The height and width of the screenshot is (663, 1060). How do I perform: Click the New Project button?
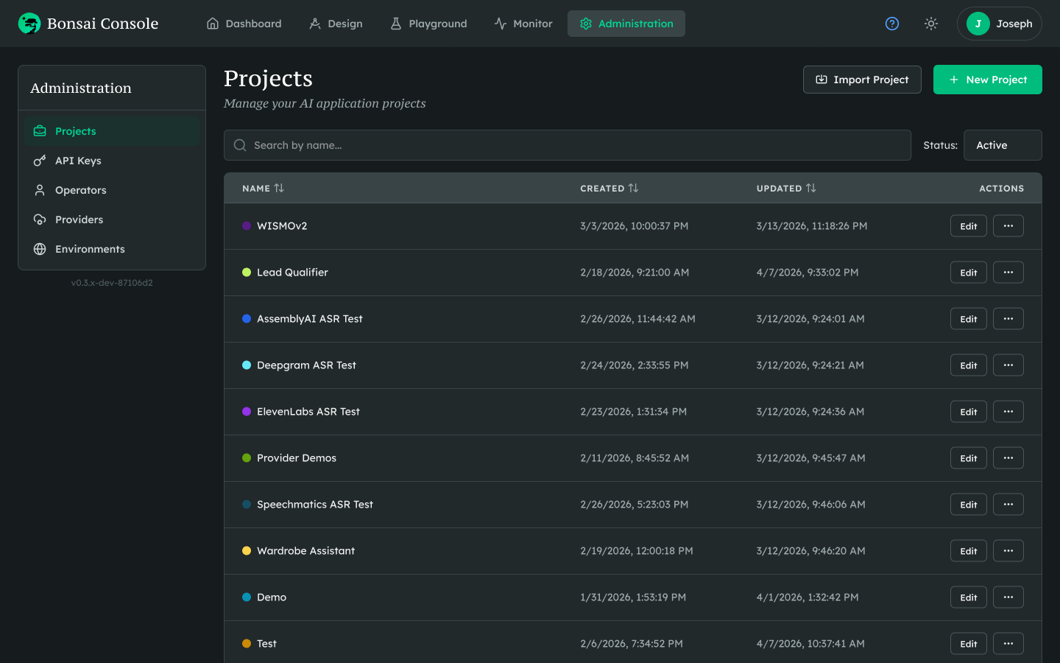(987, 80)
